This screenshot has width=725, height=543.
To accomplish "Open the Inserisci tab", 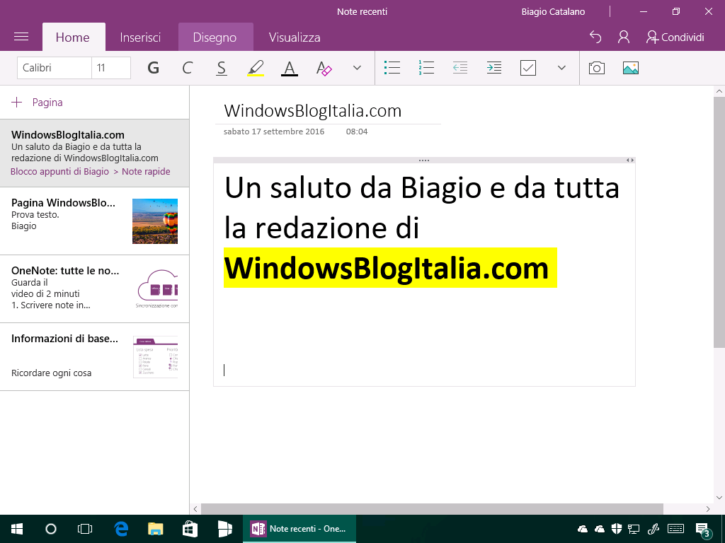I will 141,37.
